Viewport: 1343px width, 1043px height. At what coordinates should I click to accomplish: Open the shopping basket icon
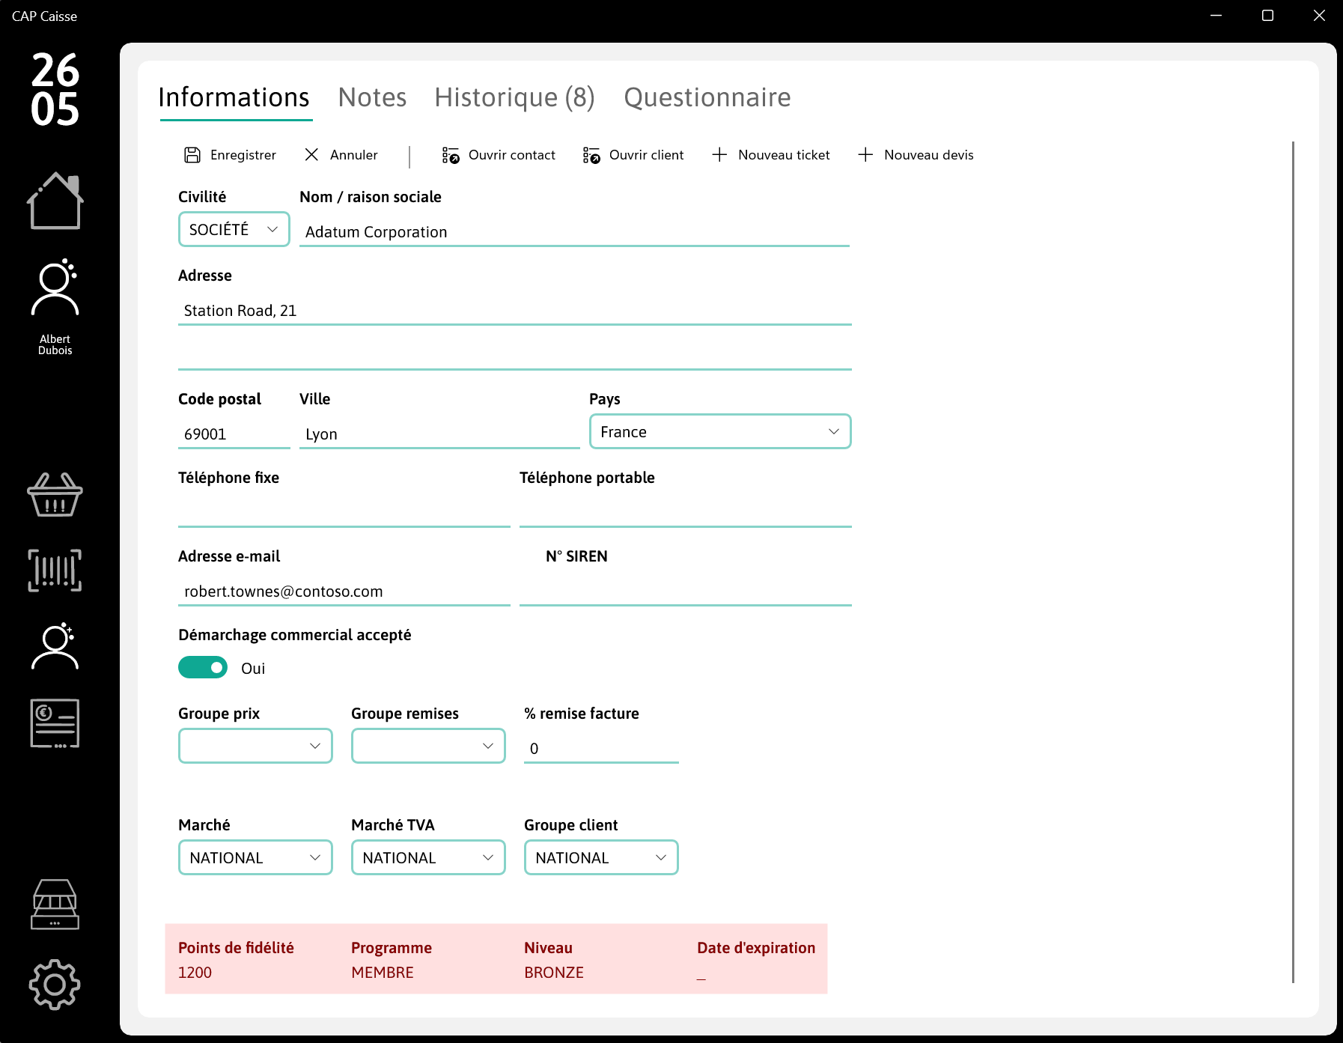tap(55, 494)
